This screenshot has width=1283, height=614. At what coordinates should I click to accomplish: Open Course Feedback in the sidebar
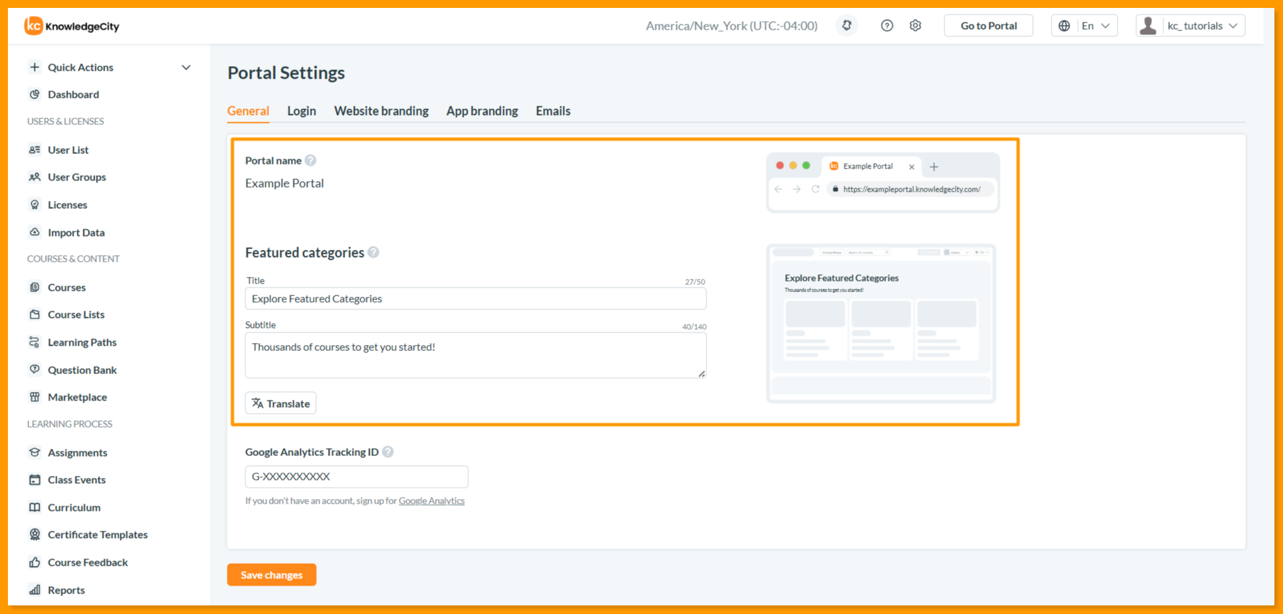click(87, 562)
